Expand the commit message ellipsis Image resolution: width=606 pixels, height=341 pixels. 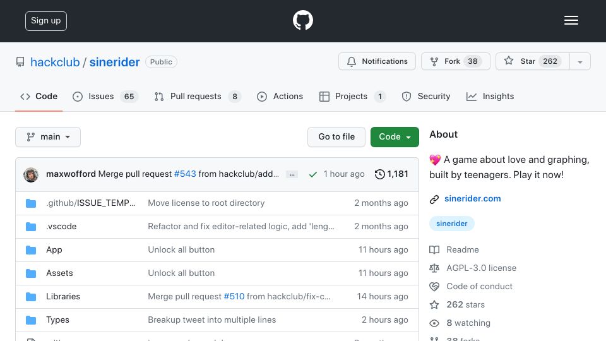click(292, 175)
